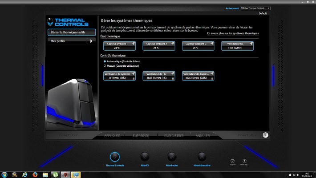The image size is (316, 178).
Task: Click the 1026 TR/MIN (33%) value
Action: [196, 78]
